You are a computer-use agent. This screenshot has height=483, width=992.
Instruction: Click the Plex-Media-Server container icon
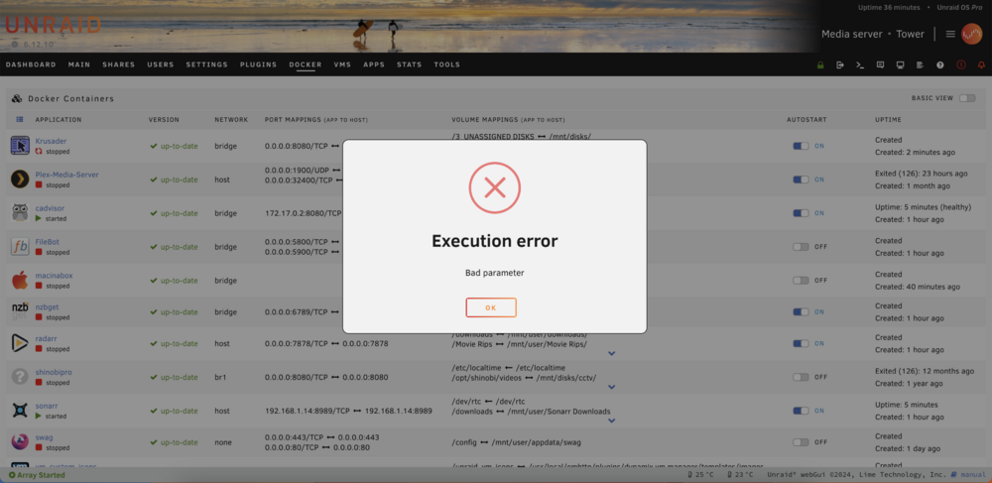20,180
